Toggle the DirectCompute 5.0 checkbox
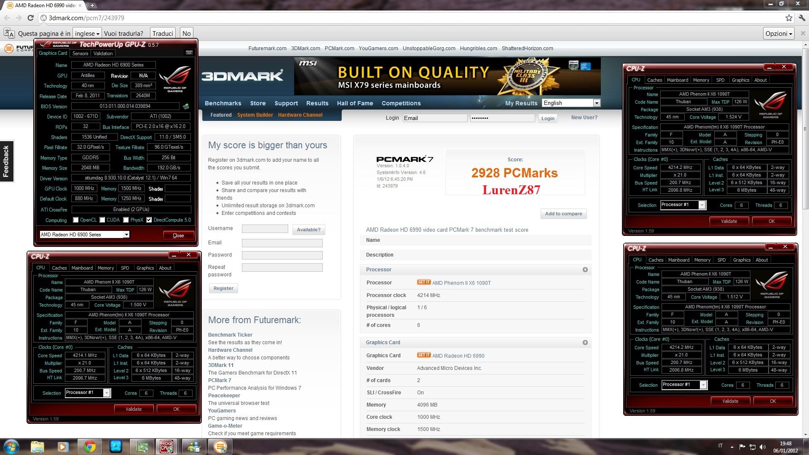 (x=149, y=219)
